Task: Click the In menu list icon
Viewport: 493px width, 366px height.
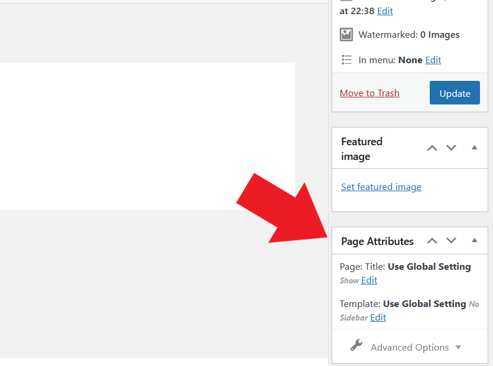Action: click(346, 60)
